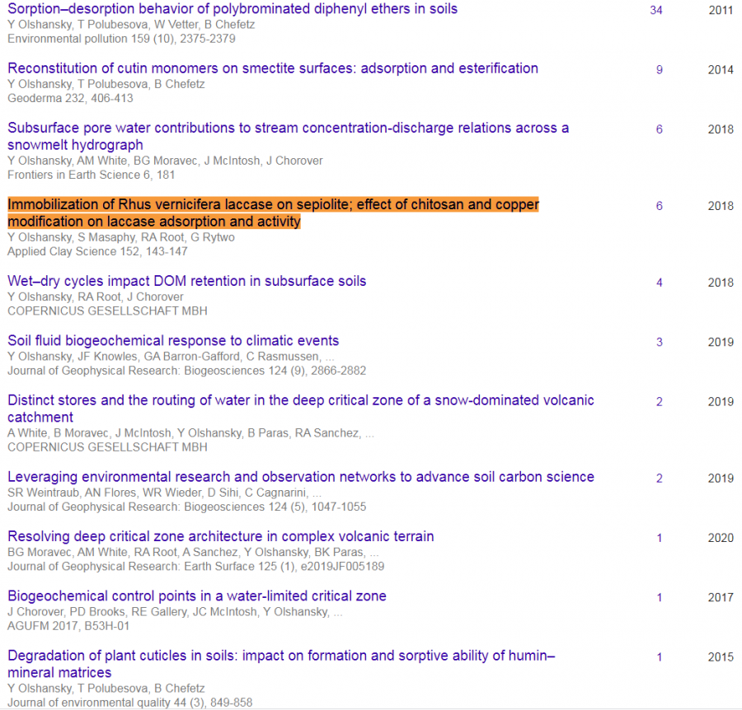View 6 citations of Subsurface pore water paper

(x=660, y=129)
